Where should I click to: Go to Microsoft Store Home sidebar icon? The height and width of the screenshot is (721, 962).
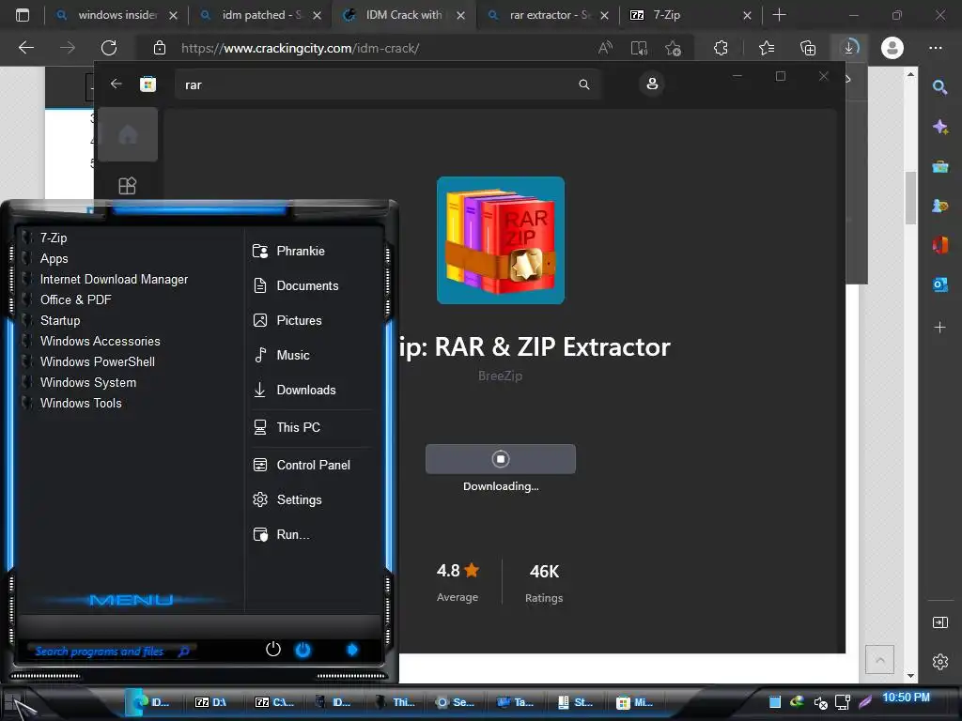pyautogui.click(x=128, y=135)
